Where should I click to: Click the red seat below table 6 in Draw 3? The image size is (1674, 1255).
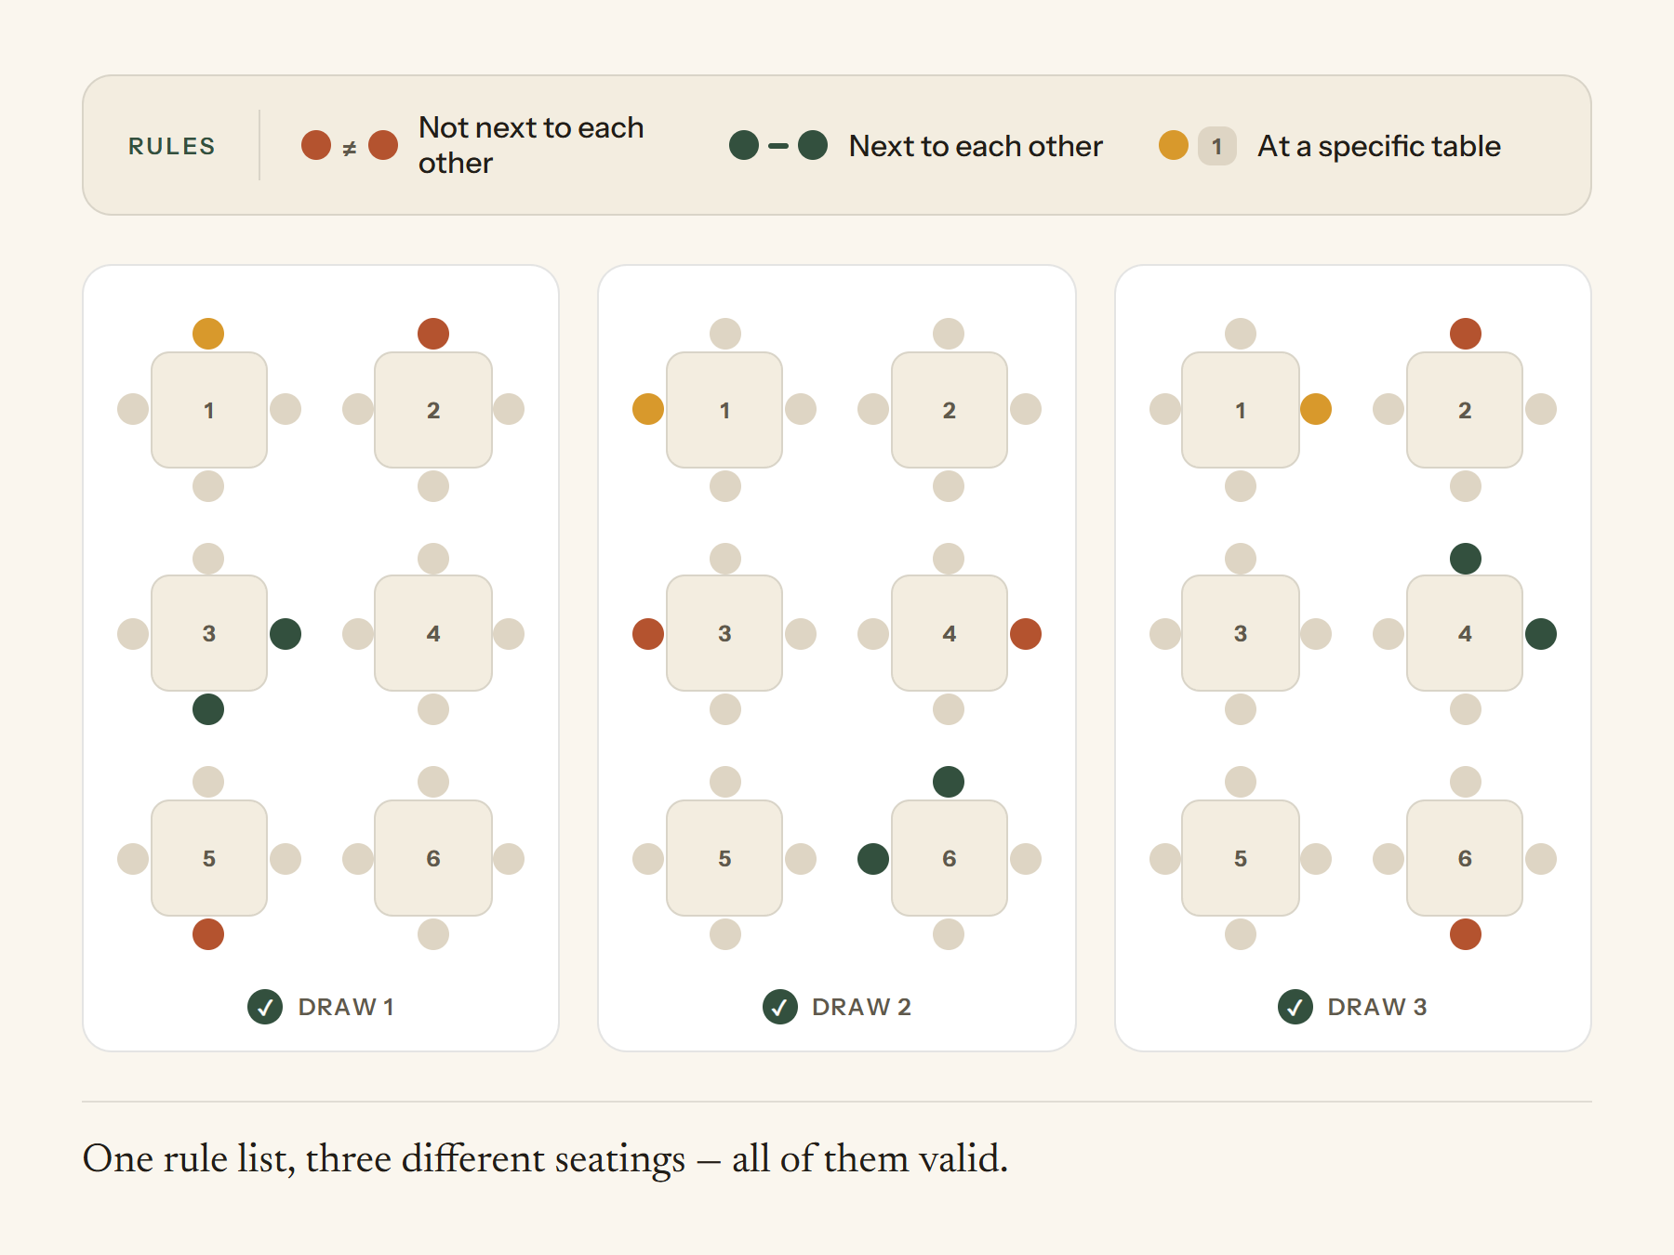(1466, 934)
